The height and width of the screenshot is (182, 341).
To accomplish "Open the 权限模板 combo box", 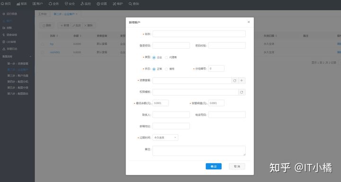I will [x=195, y=92].
